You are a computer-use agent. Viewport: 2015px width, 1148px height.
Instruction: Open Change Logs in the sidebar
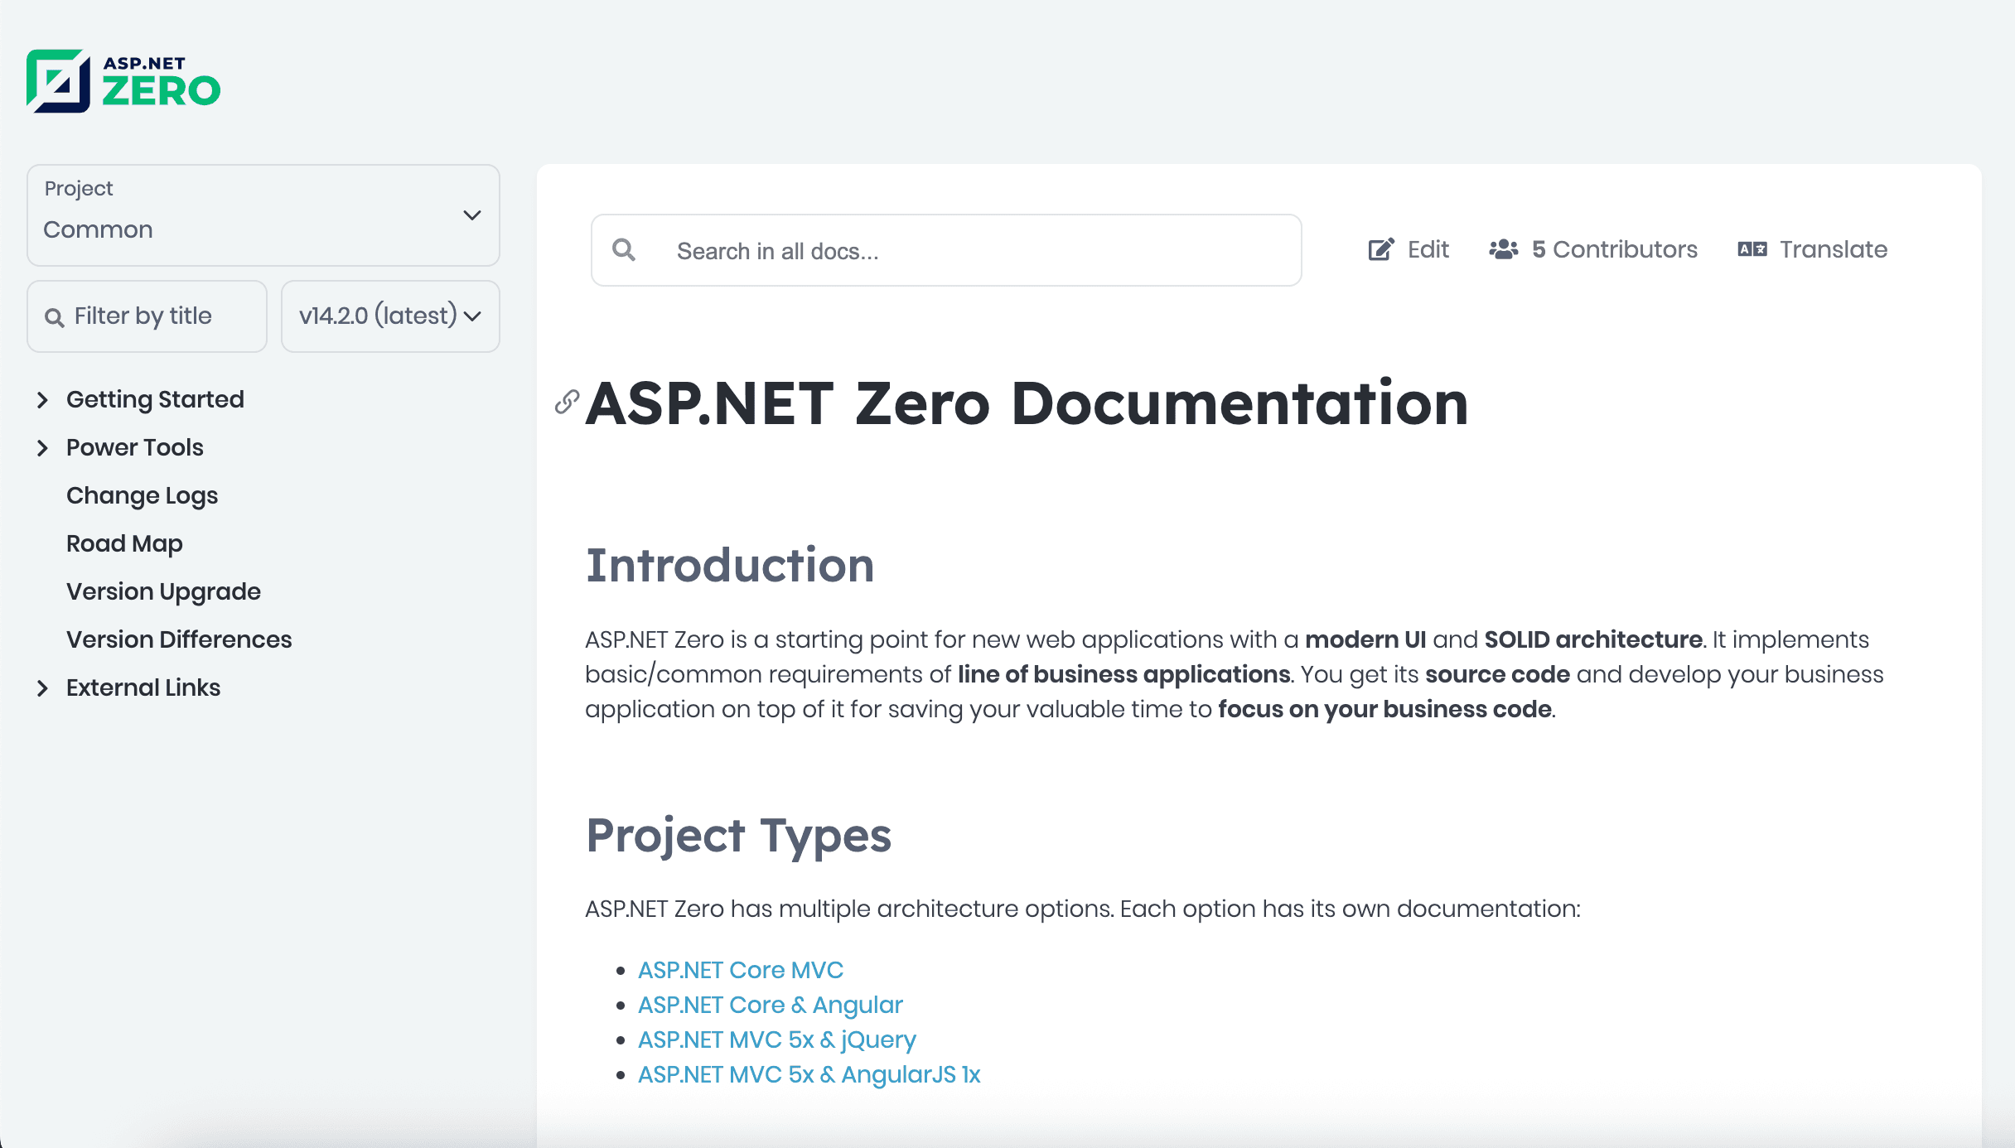[x=142, y=495]
